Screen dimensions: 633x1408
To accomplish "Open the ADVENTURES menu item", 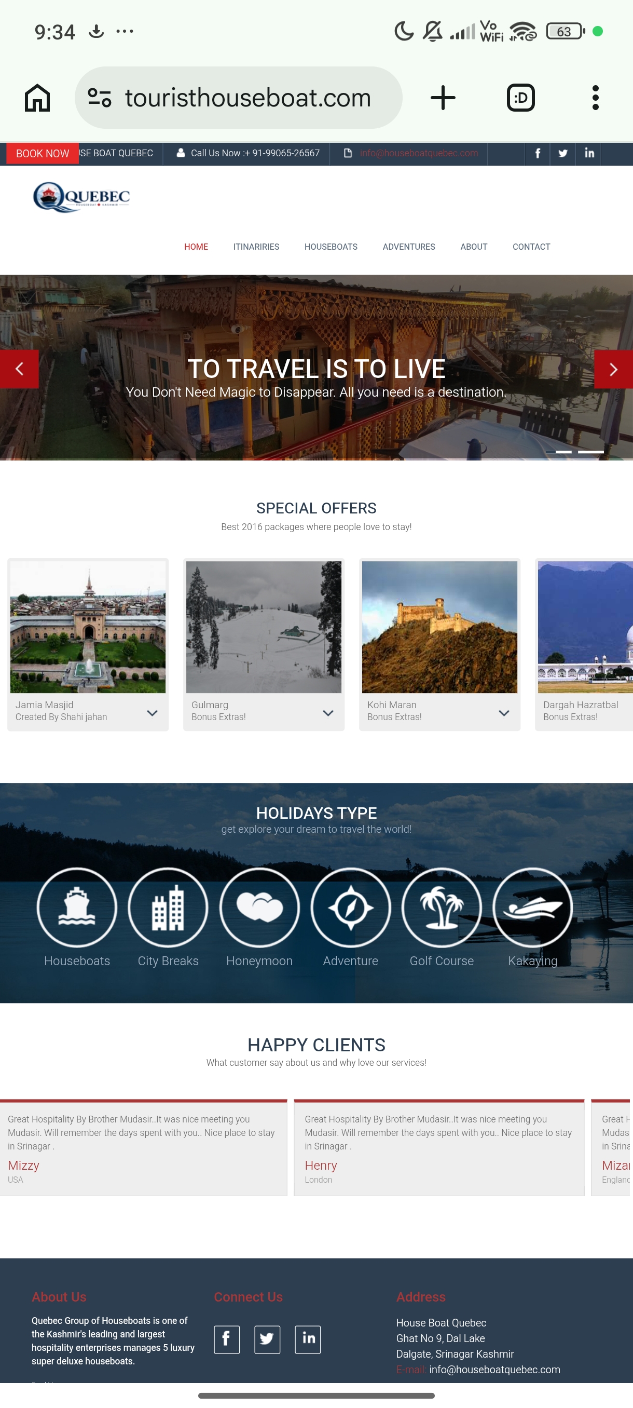I will pyautogui.click(x=409, y=247).
